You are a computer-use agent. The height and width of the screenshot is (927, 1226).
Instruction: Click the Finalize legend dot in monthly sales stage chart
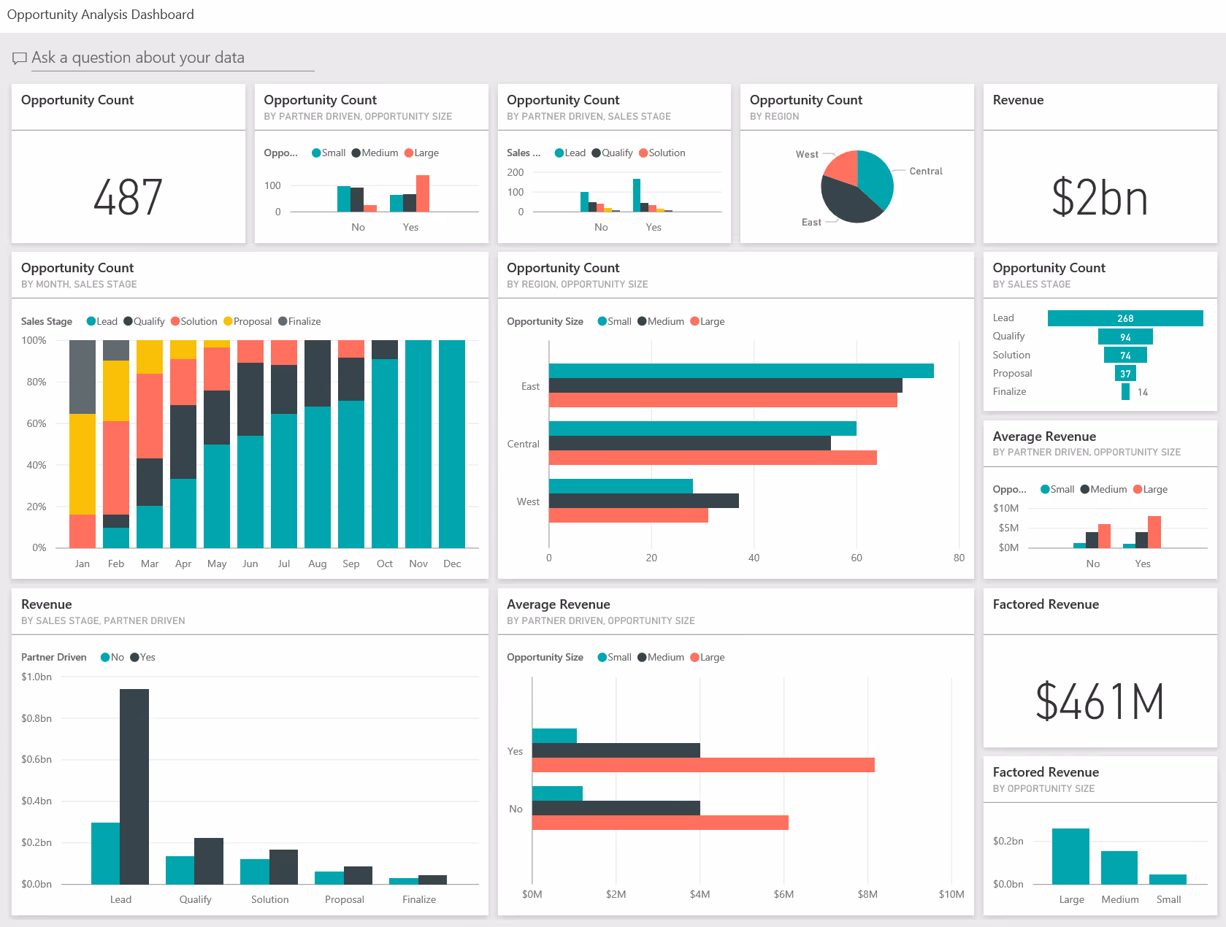pyautogui.click(x=283, y=321)
